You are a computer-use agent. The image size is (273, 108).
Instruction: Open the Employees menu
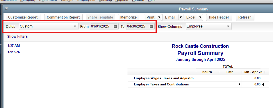pyautogui.click(x=86, y=1)
